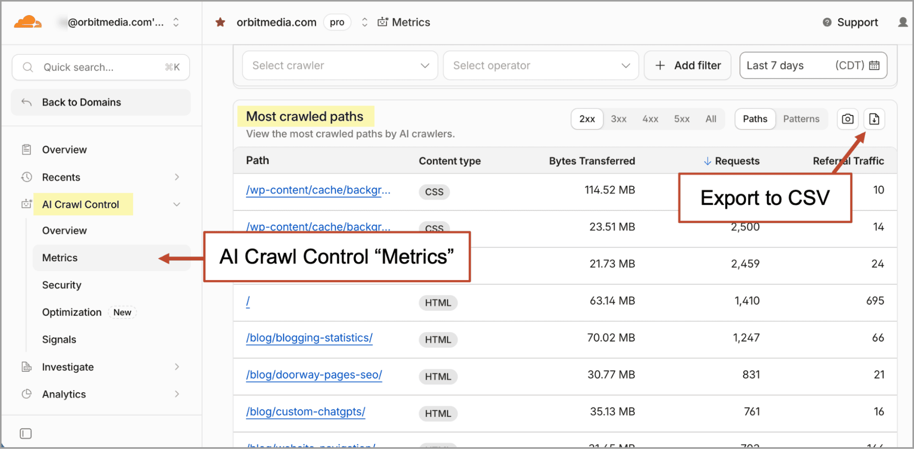Click the Content type column header
Viewport: 914px width, 449px height.
449,161
